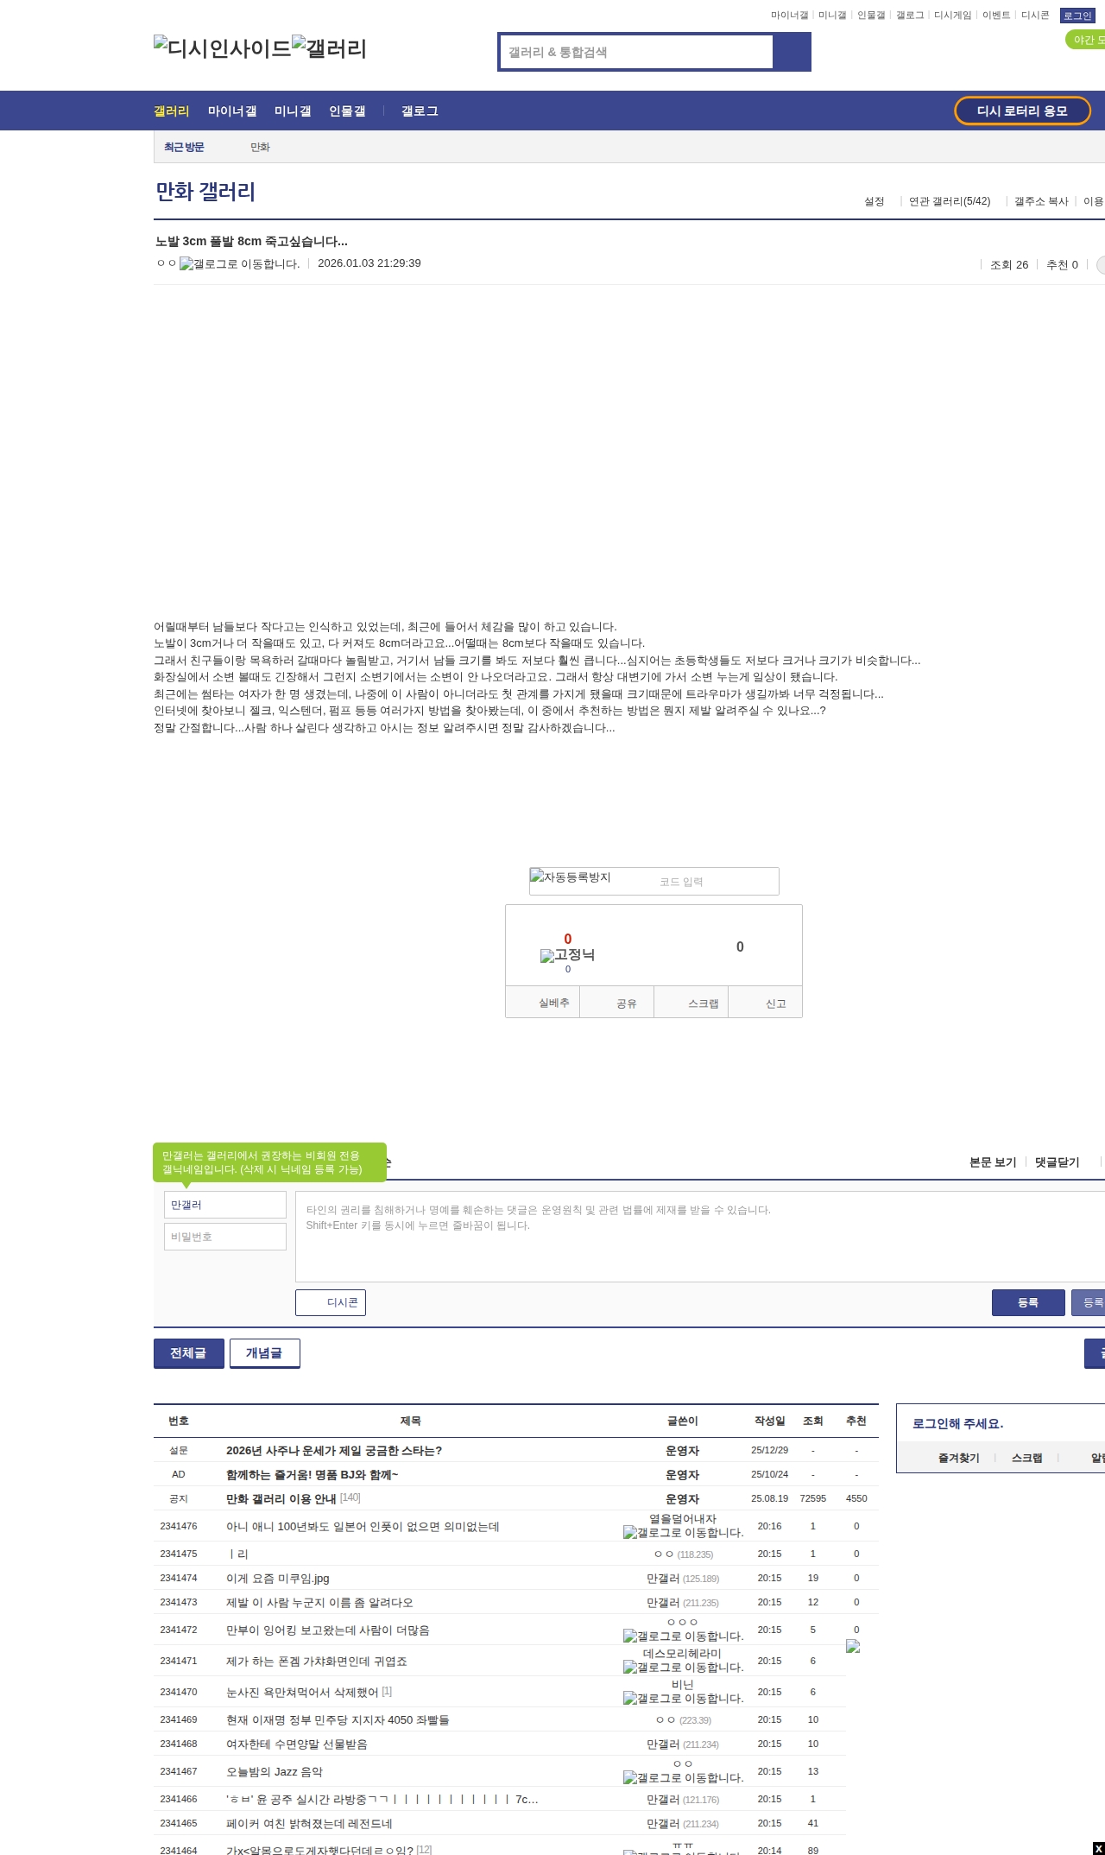Open 미니갤 in the blue navigation bar
Screen dimensions: 1105x1855
tap(293, 111)
